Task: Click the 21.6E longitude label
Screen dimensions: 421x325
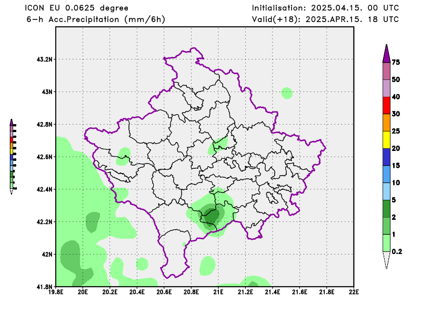Action: (x=299, y=292)
